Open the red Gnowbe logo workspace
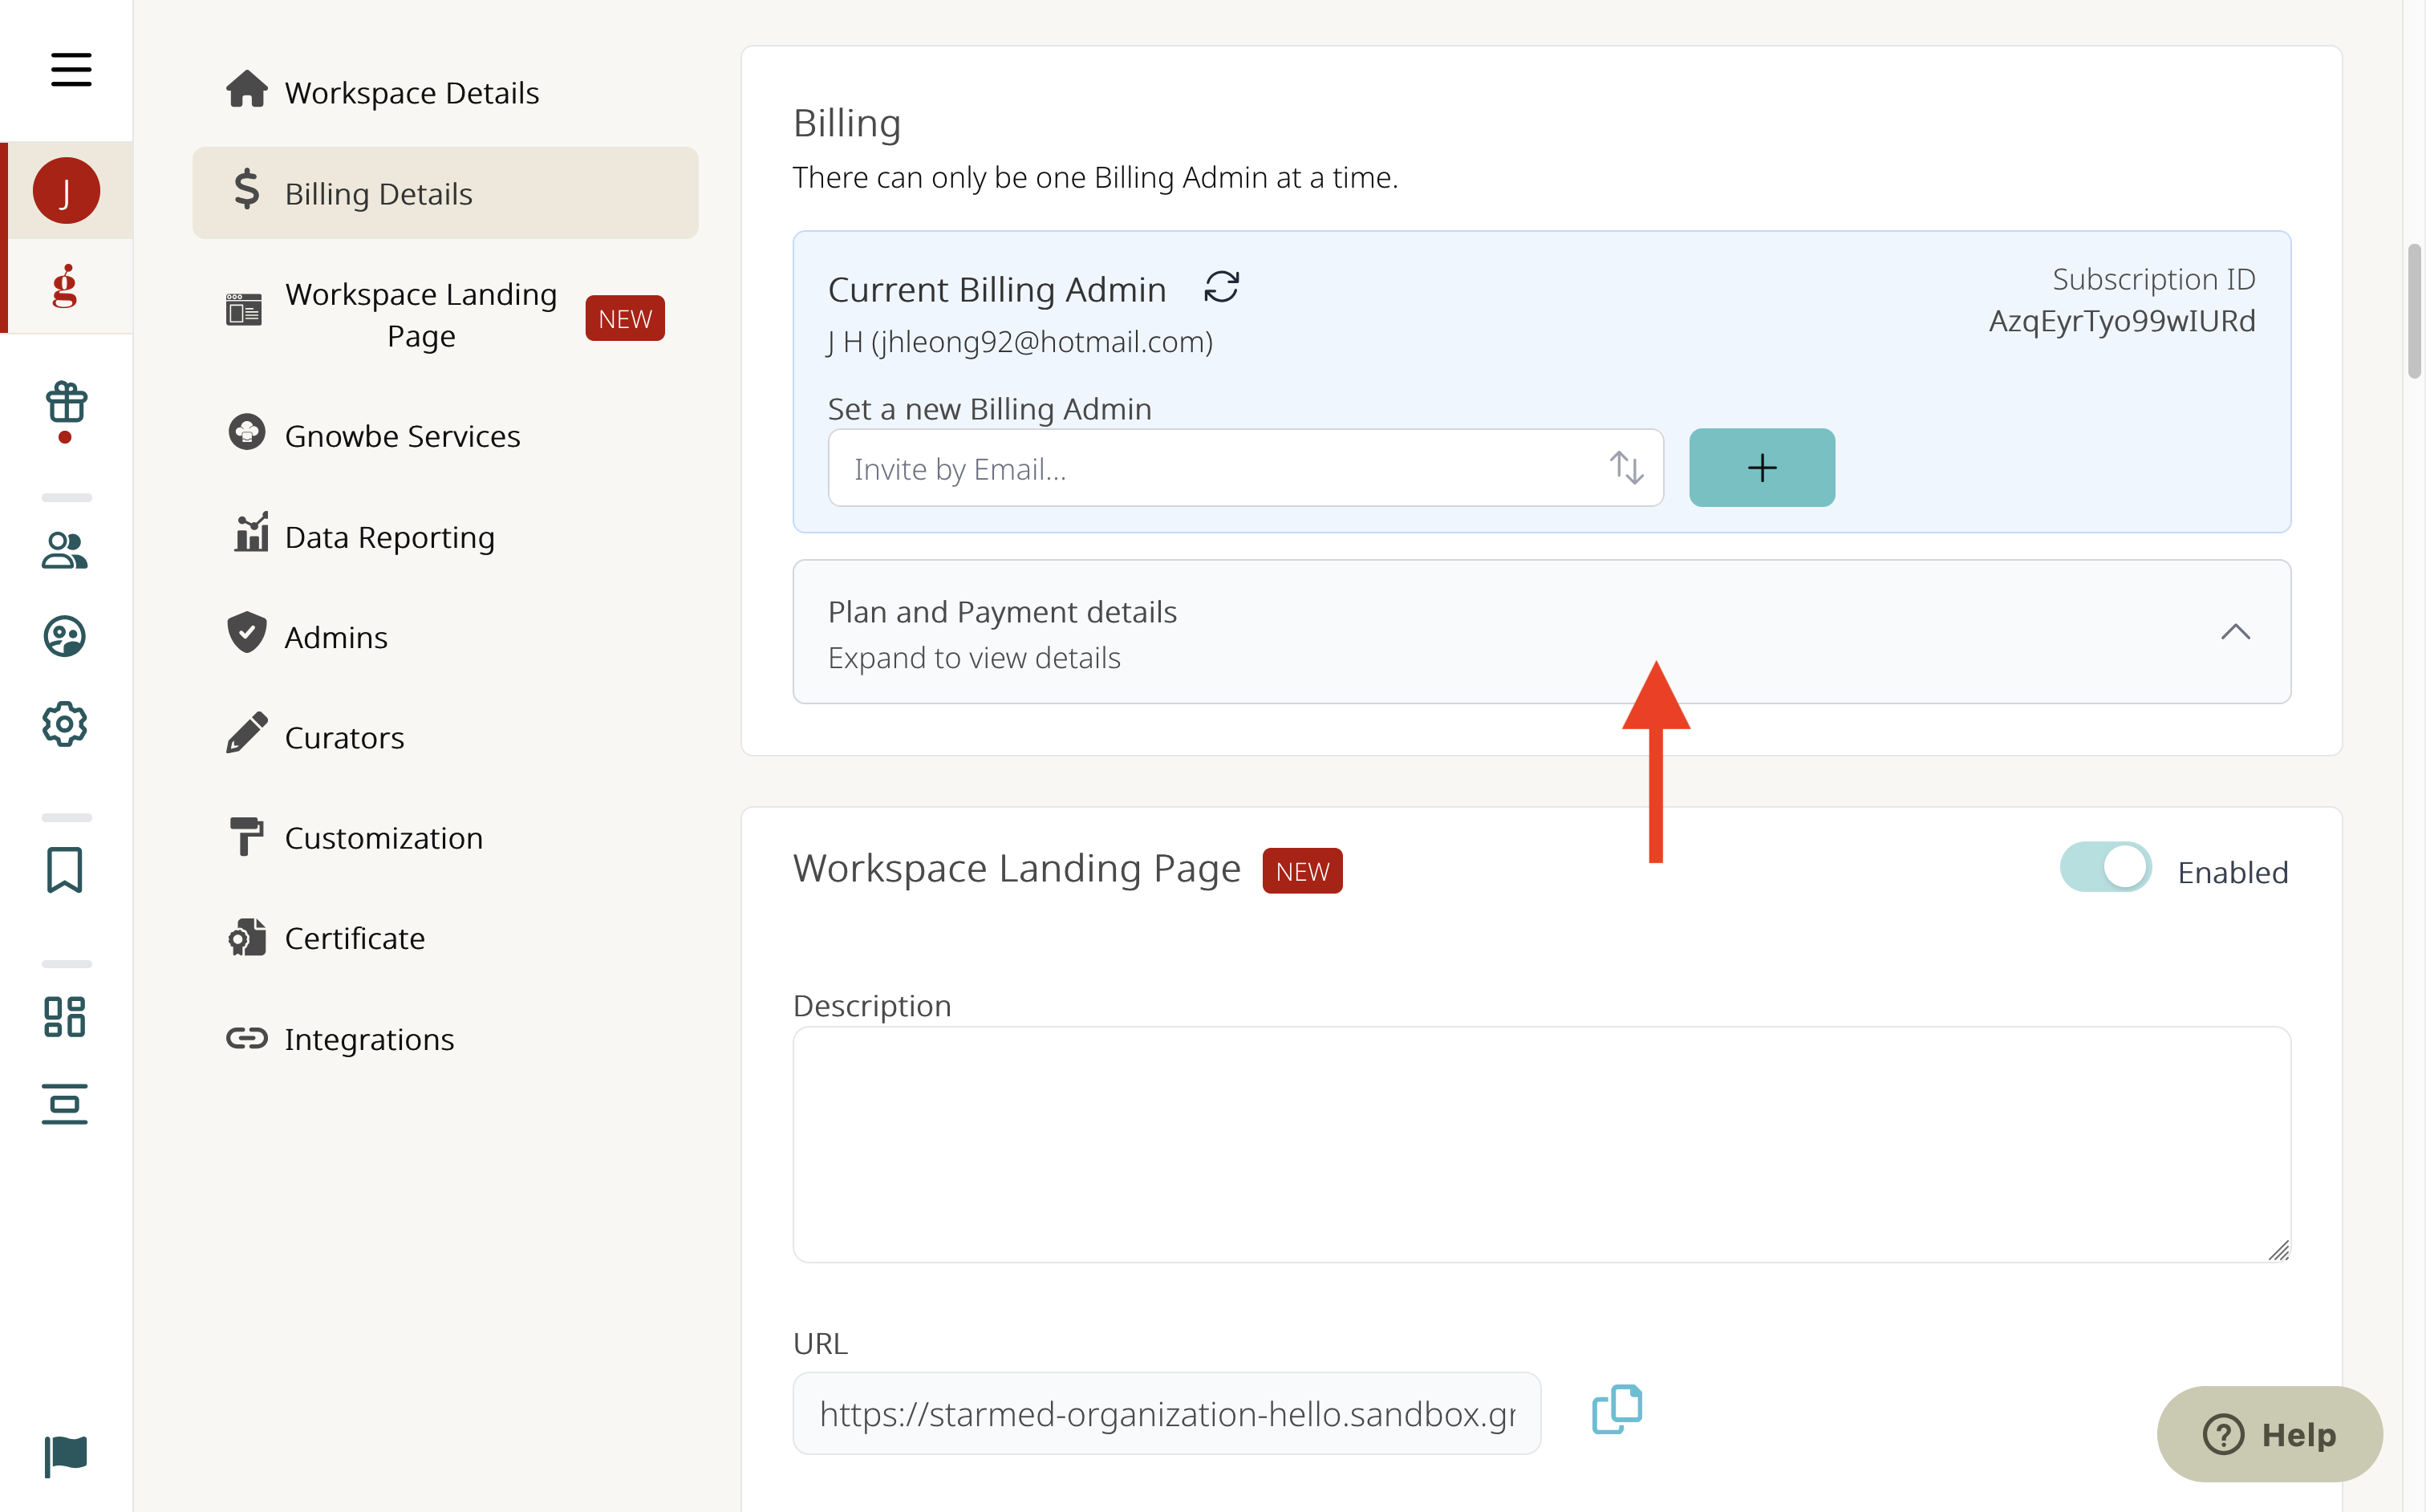This screenshot has width=2426, height=1512. (x=65, y=286)
